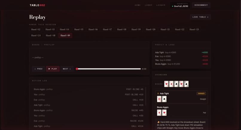Viewport: 241px width, 130px height.
Task: Click the 0/22 step counter
Action: pos(144,69)
